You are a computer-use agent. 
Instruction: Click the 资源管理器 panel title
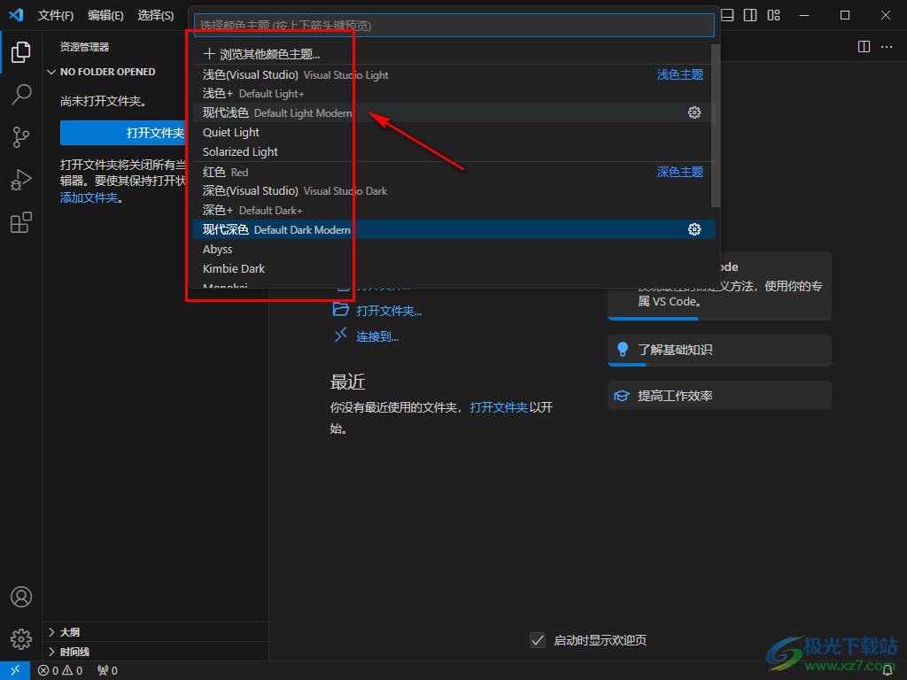(84, 47)
